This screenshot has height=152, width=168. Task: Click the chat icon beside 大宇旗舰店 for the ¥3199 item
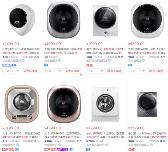click(x=18, y=145)
